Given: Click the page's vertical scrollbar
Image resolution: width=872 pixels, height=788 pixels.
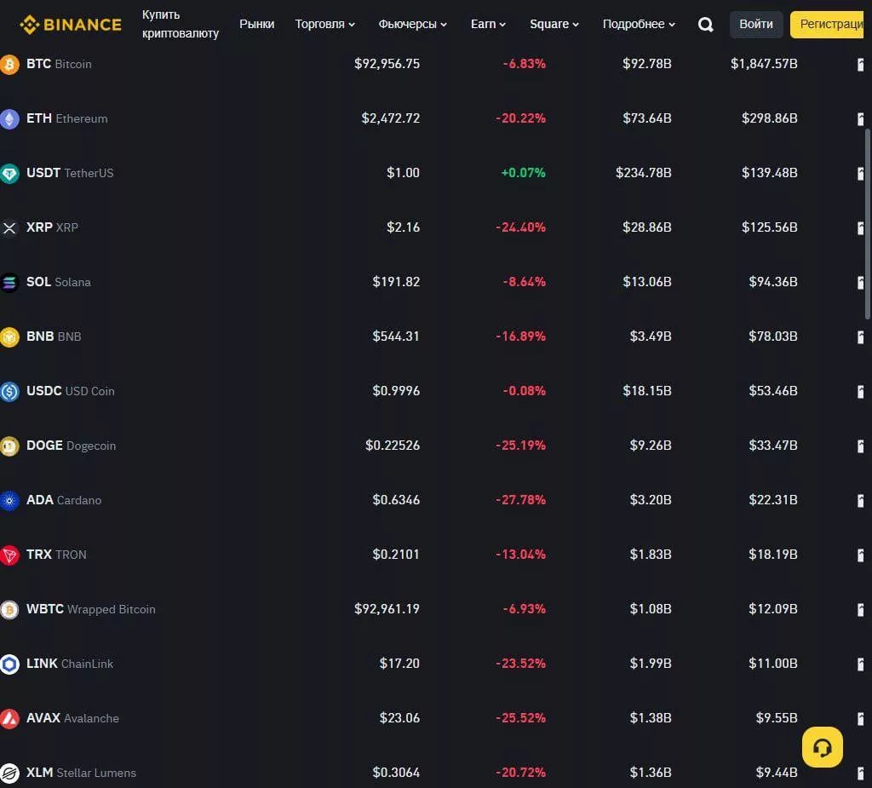Looking at the screenshot, I should pyautogui.click(x=868, y=221).
